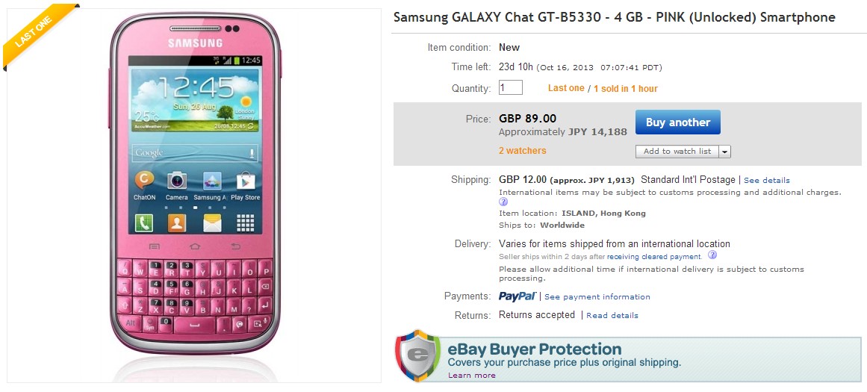The image size is (867, 392).
Task: Click the 2 watchers link
Action: [522, 151]
